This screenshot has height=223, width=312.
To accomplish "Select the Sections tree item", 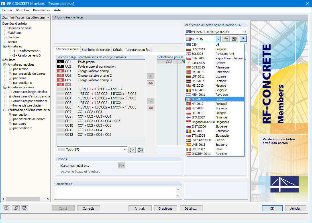I will point(13,37).
